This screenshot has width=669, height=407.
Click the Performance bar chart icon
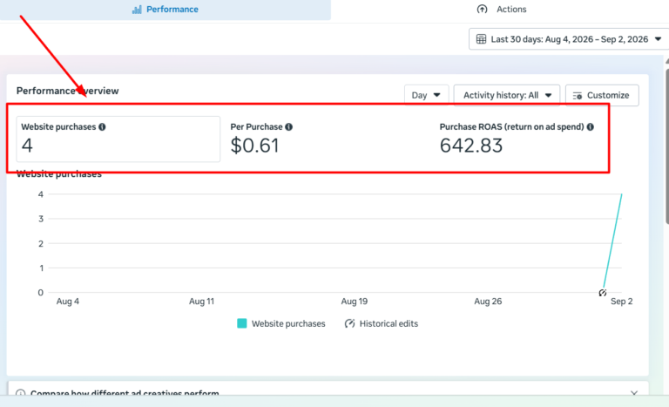click(137, 10)
